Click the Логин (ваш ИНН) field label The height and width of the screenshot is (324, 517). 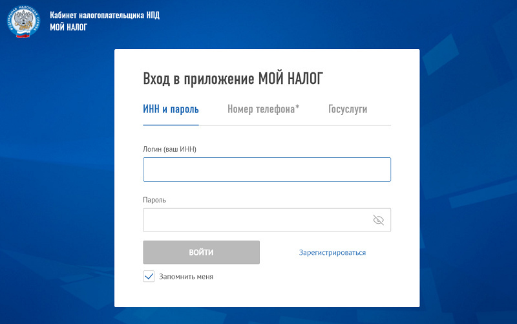point(169,149)
